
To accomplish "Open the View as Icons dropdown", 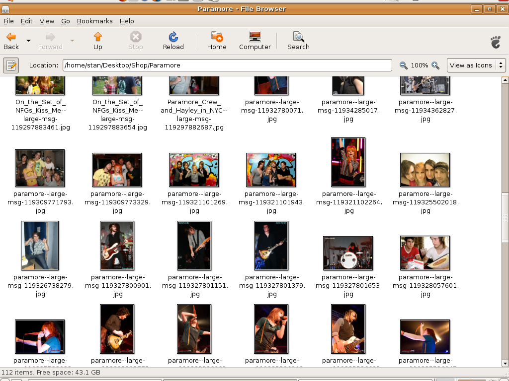I will 476,65.
